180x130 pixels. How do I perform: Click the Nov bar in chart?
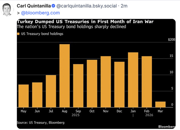[x=106, y=82]
